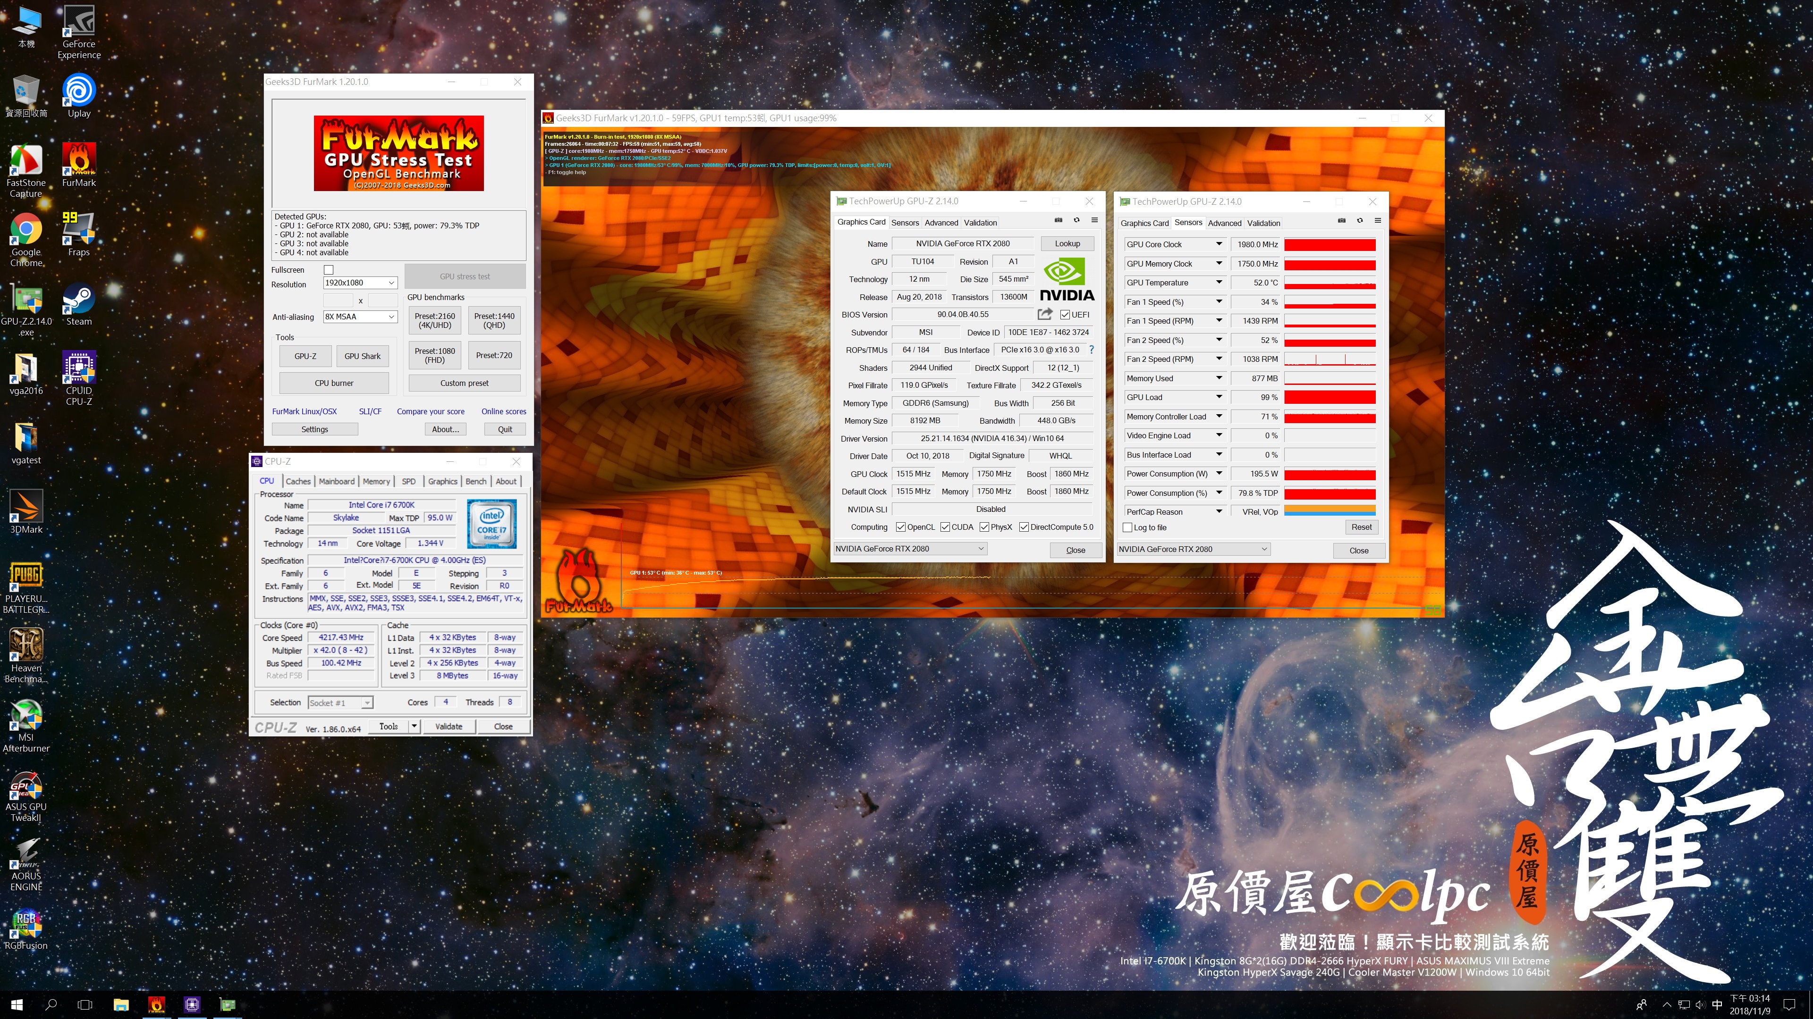Open GeForce Experience desktop icon
This screenshot has width=1813, height=1019.
coord(79,33)
